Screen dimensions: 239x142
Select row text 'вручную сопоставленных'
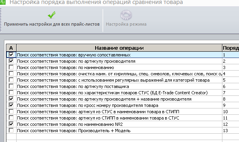click(x=104, y=55)
